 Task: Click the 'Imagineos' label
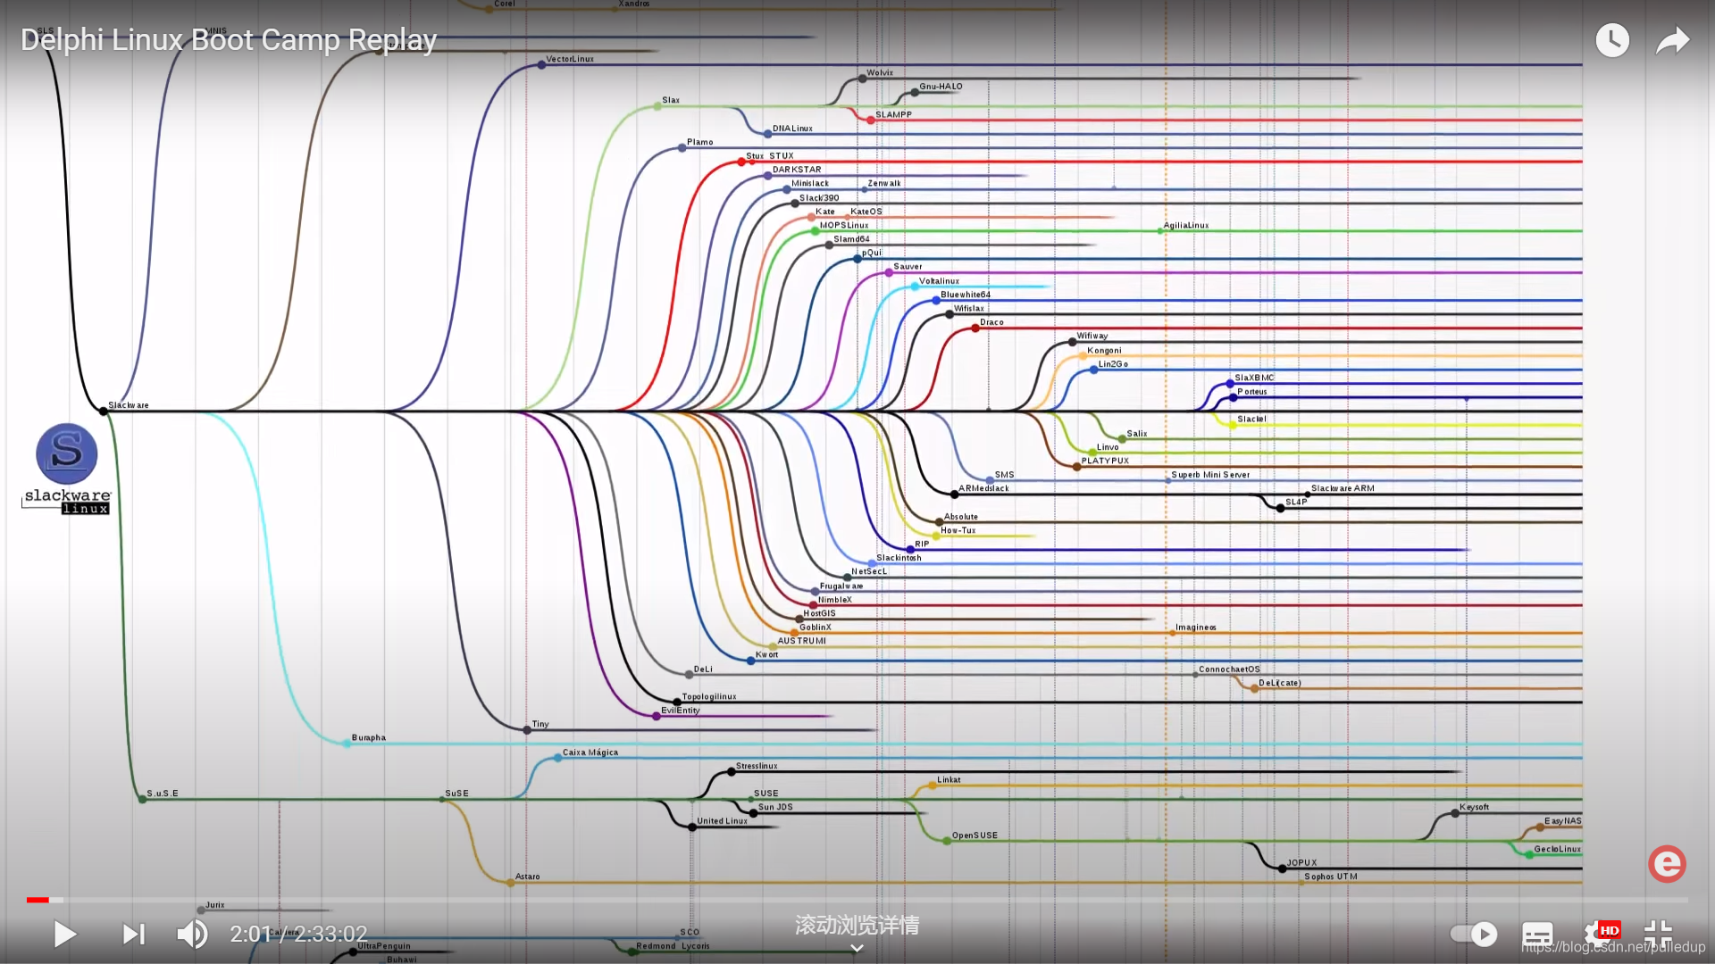coord(1196,627)
